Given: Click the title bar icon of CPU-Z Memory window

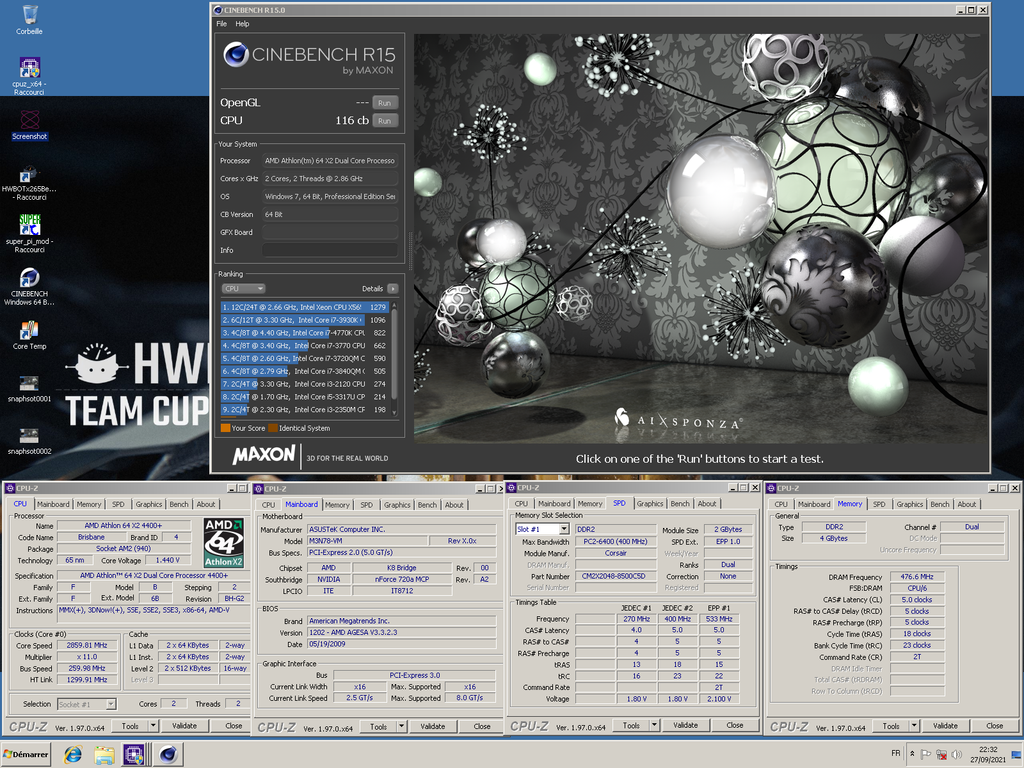Looking at the screenshot, I should coord(772,488).
